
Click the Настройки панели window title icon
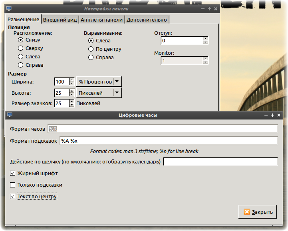tap(9, 8)
